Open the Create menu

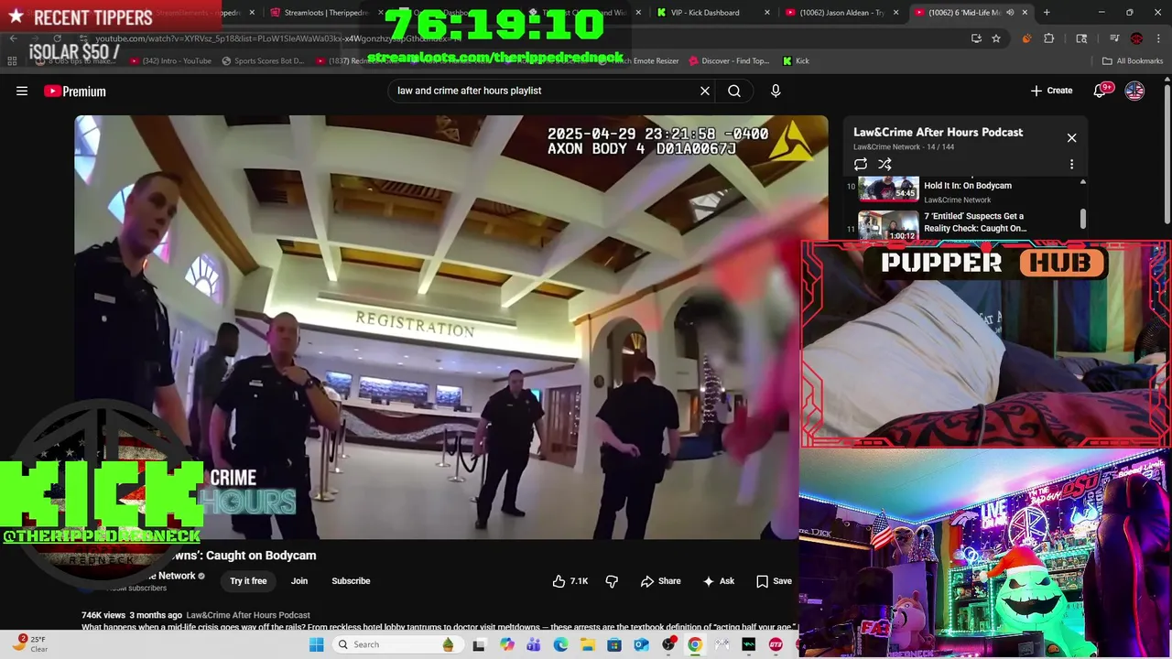click(1051, 91)
